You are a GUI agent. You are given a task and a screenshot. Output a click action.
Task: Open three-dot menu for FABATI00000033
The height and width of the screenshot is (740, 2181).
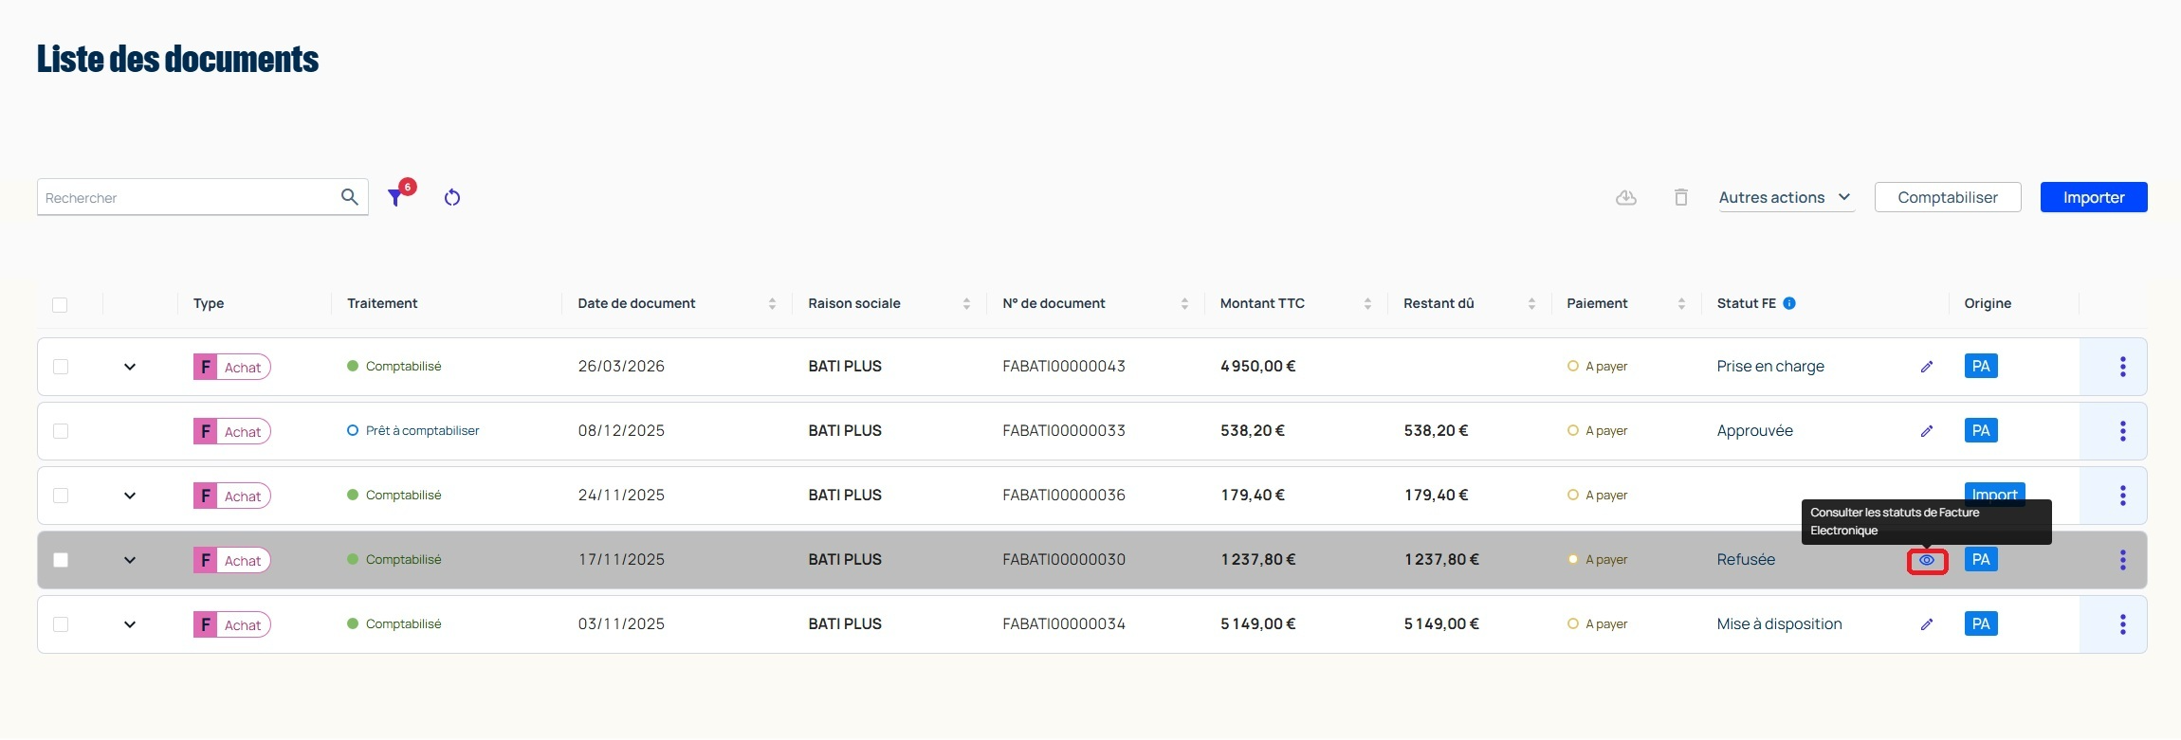point(2123,431)
